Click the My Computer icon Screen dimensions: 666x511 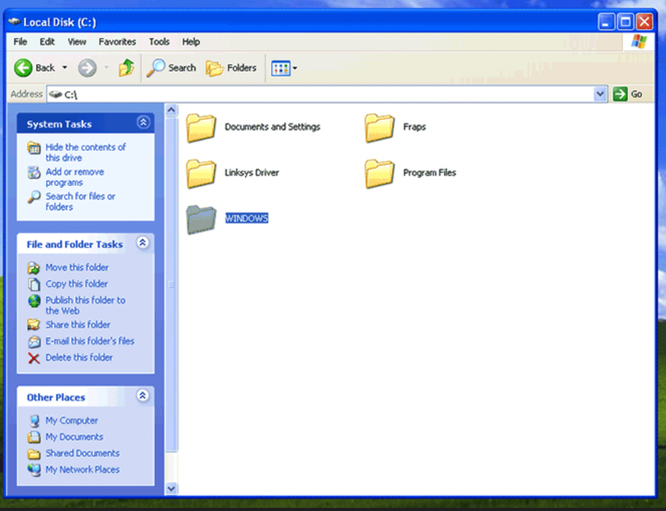[34, 421]
